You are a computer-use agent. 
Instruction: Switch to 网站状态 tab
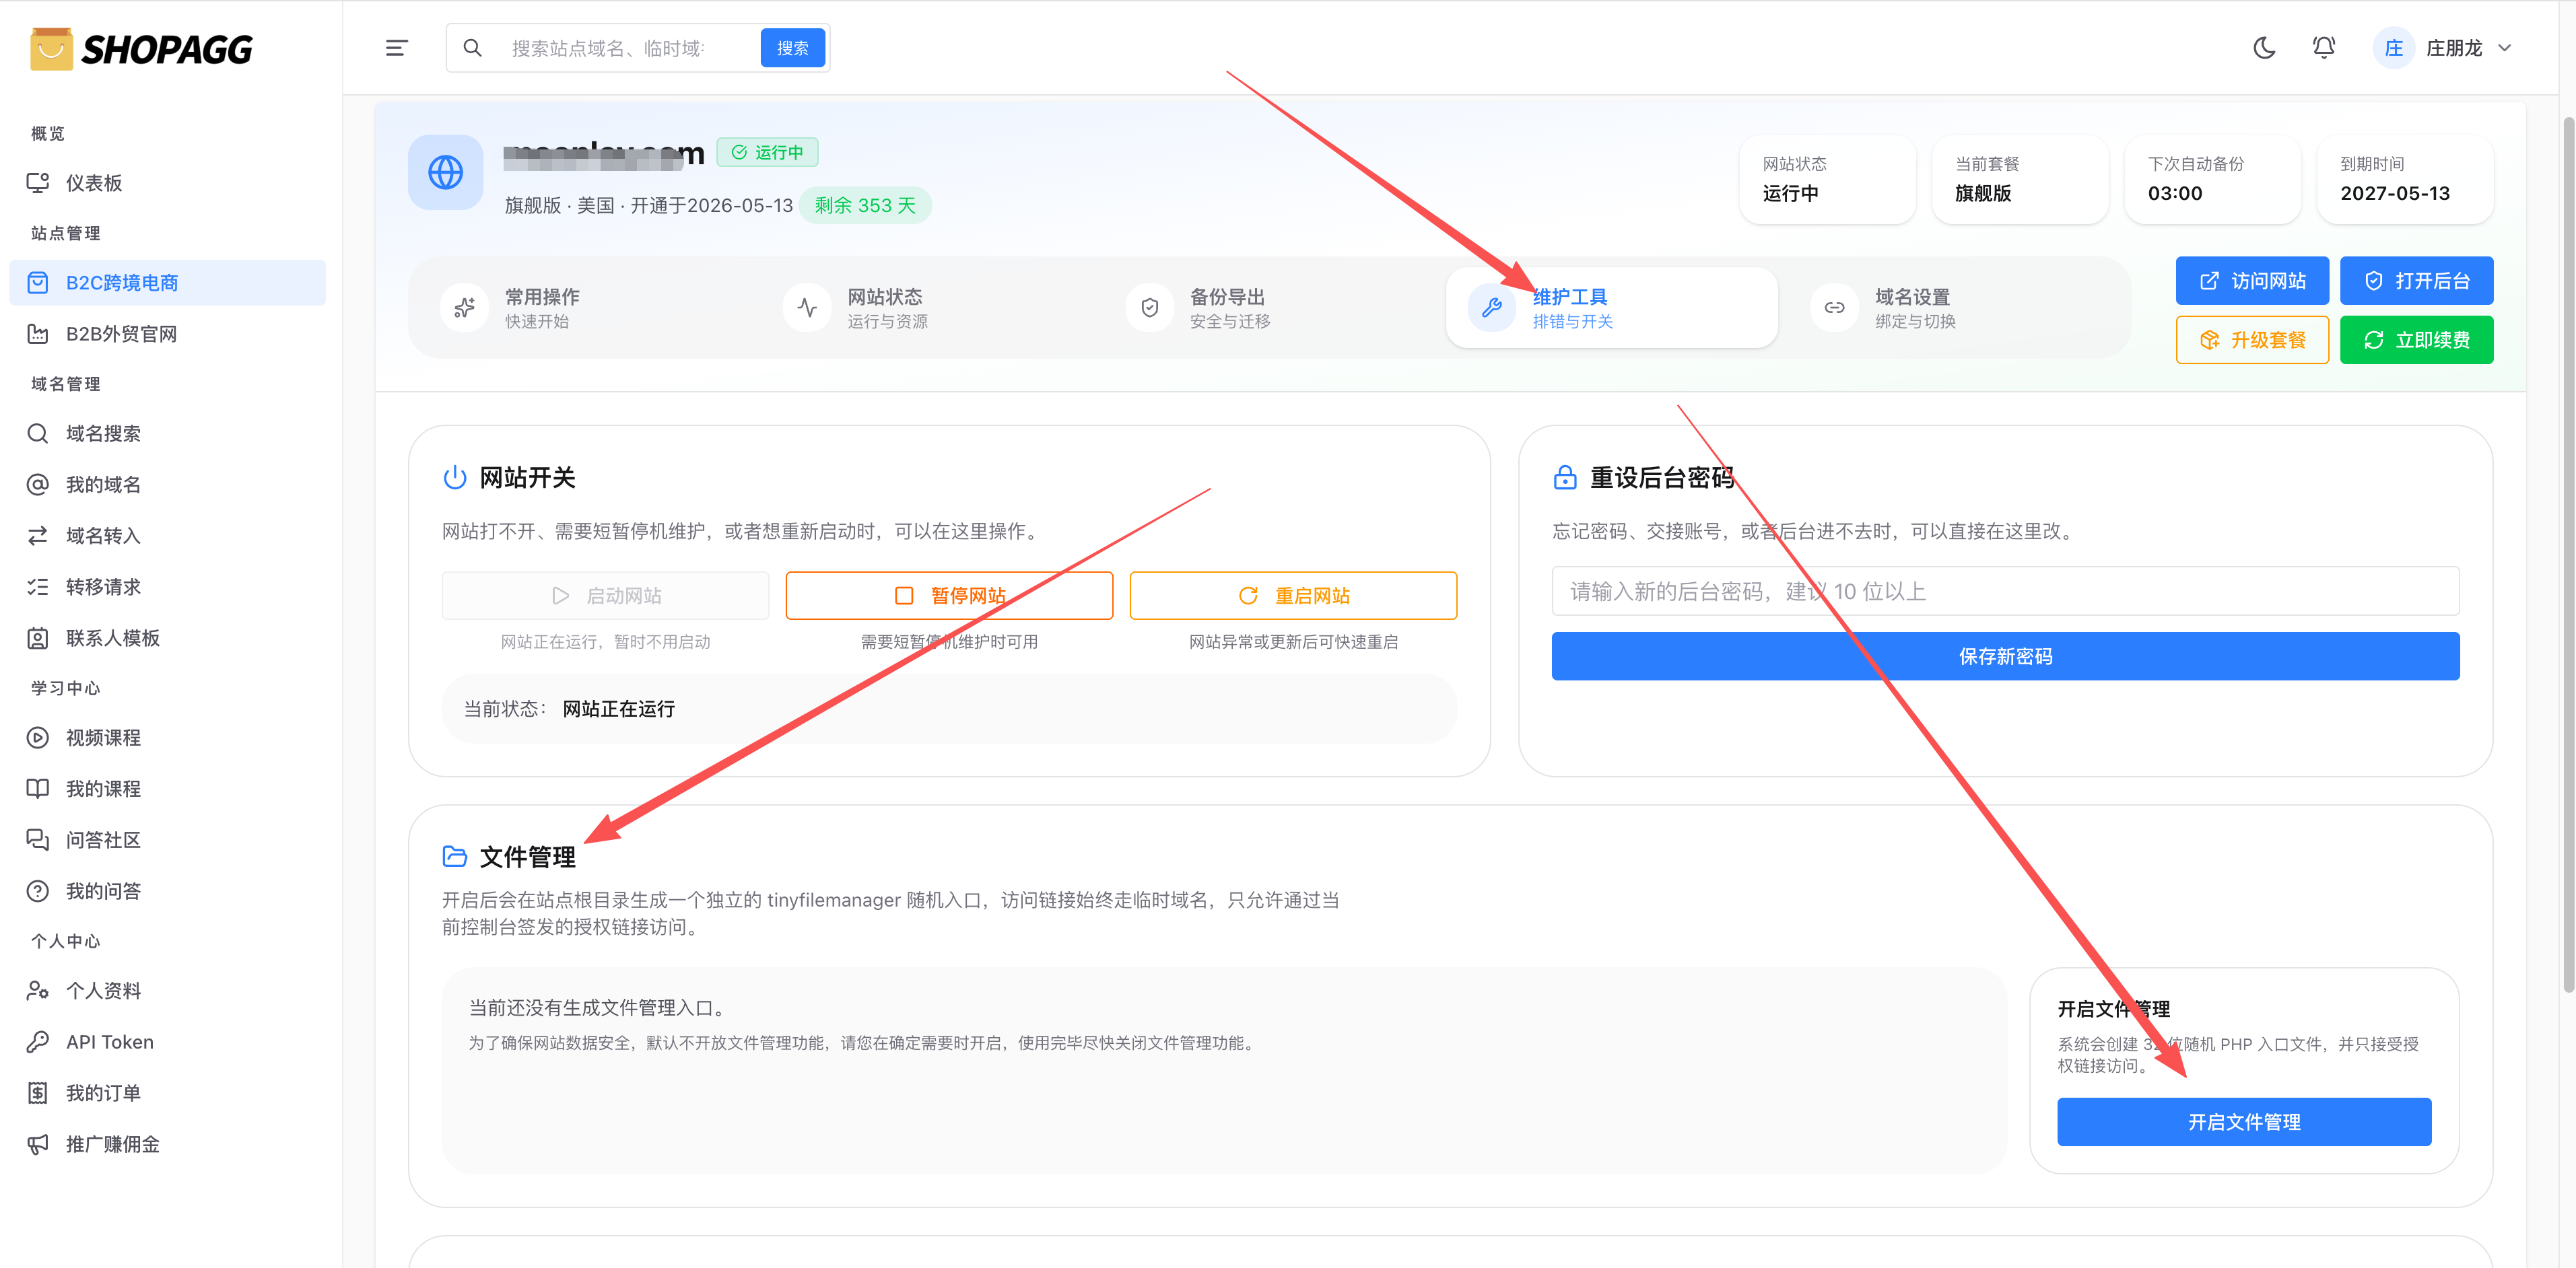(x=928, y=308)
